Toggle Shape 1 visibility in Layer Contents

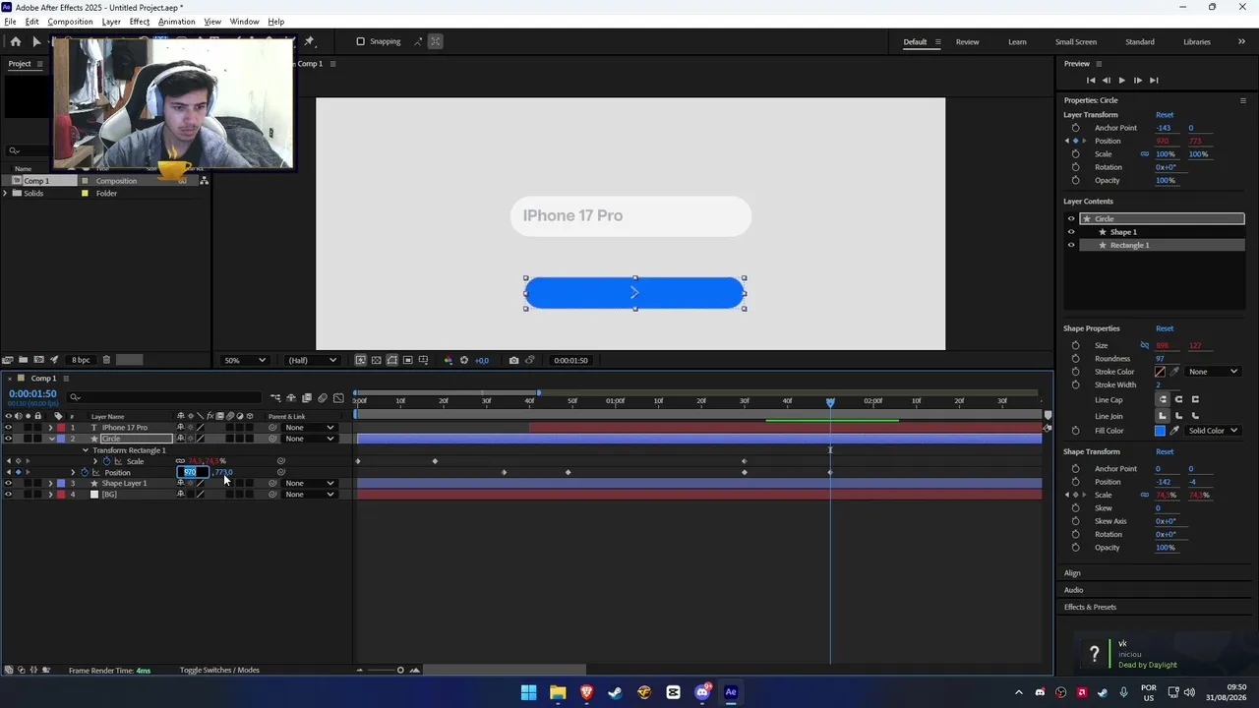(1071, 232)
